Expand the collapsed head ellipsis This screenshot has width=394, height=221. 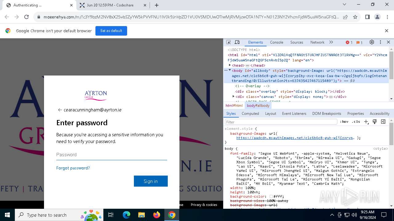[x=247, y=66]
